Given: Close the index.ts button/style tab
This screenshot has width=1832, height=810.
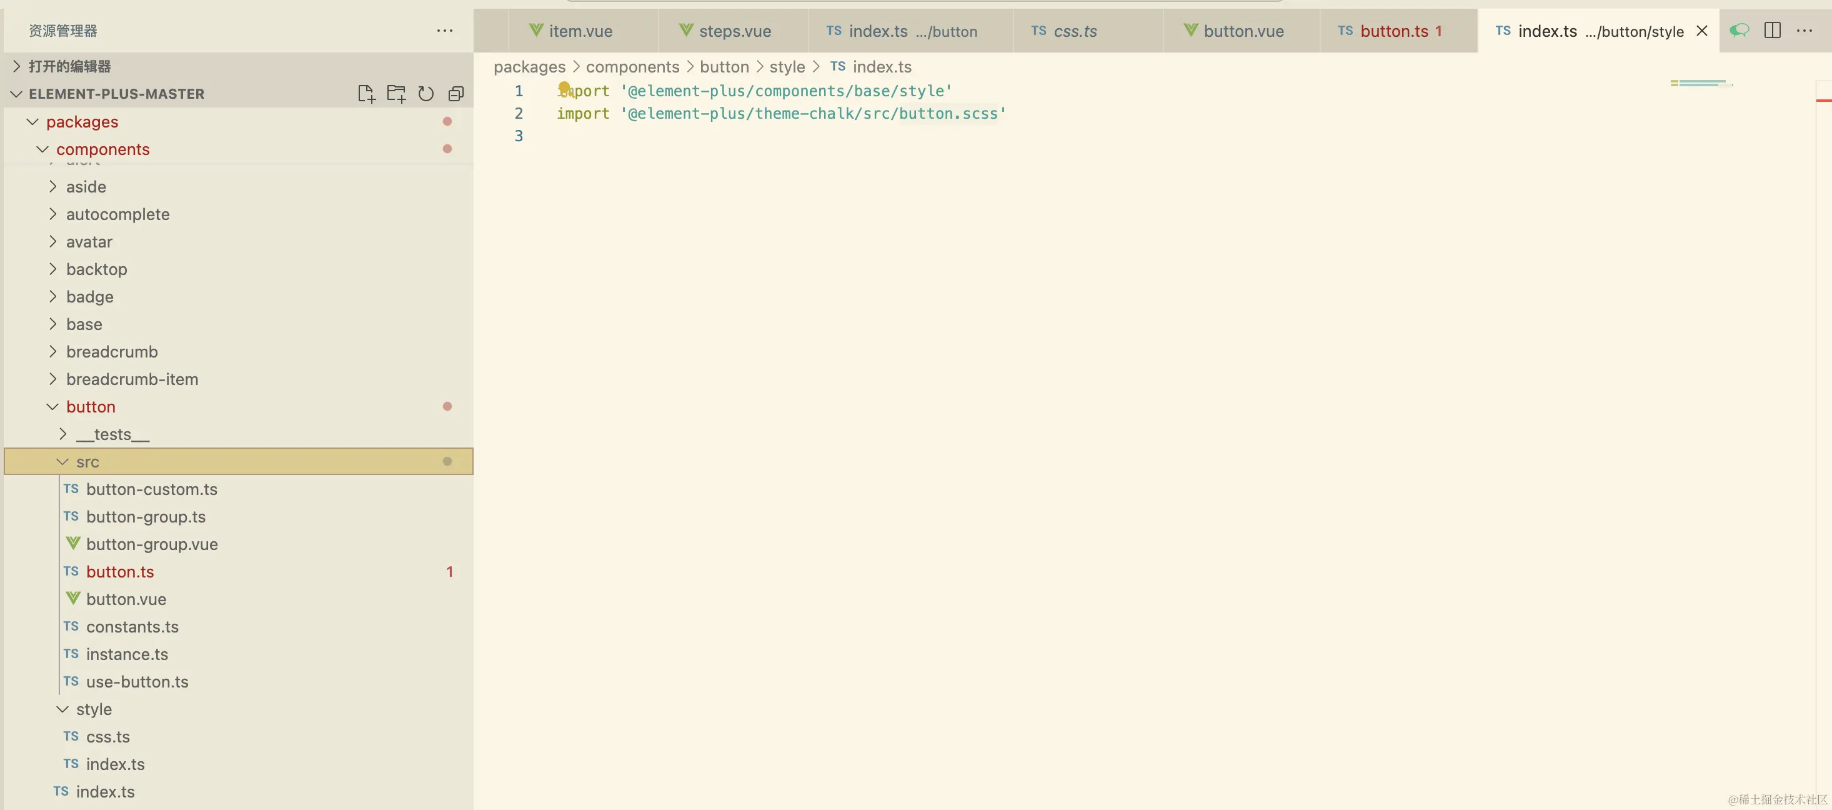Looking at the screenshot, I should 1702,31.
